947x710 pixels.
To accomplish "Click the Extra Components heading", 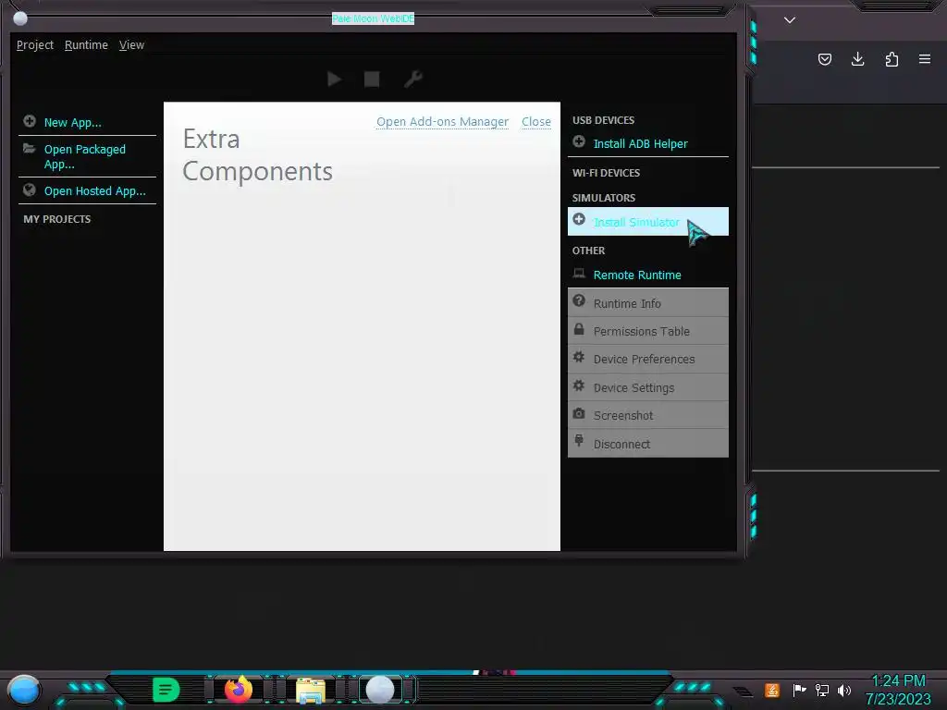I will click(257, 155).
